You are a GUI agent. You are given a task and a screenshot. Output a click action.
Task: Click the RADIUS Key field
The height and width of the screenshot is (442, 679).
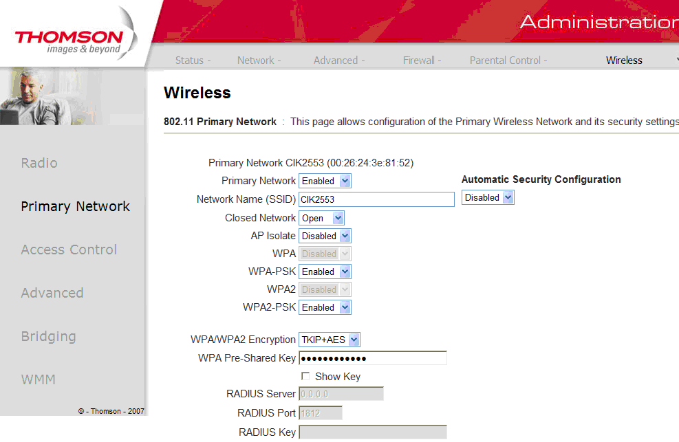(x=373, y=432)
